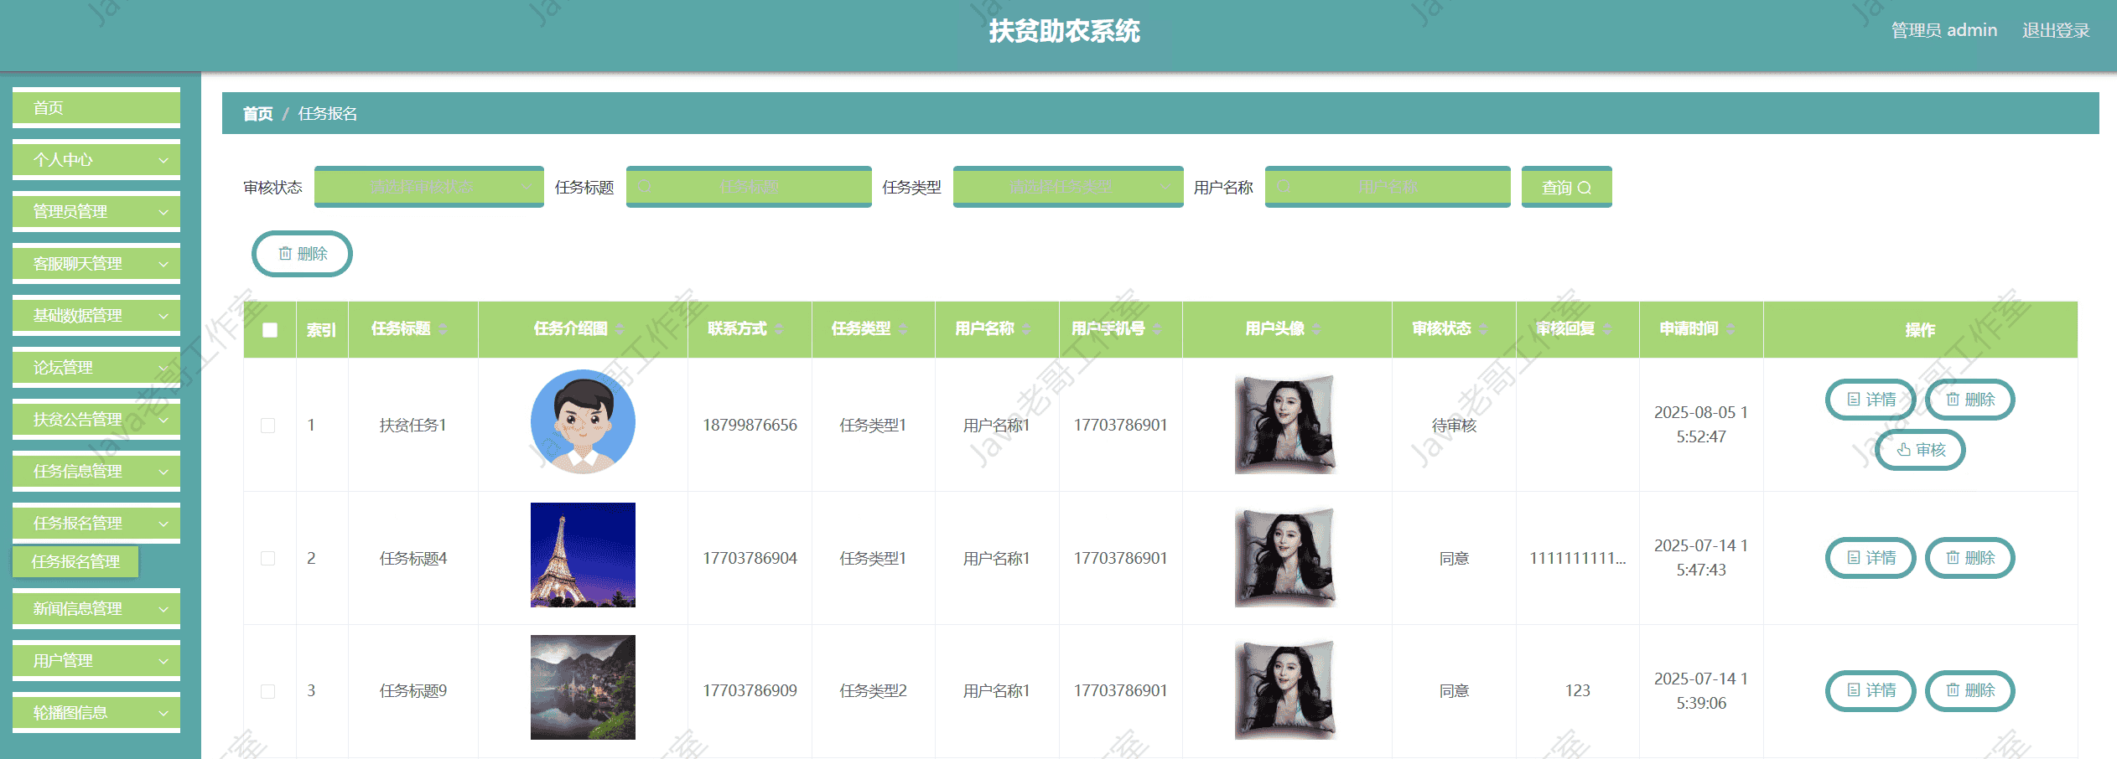
Task: Click the batch 删除 button above the table
Action: 302,254
